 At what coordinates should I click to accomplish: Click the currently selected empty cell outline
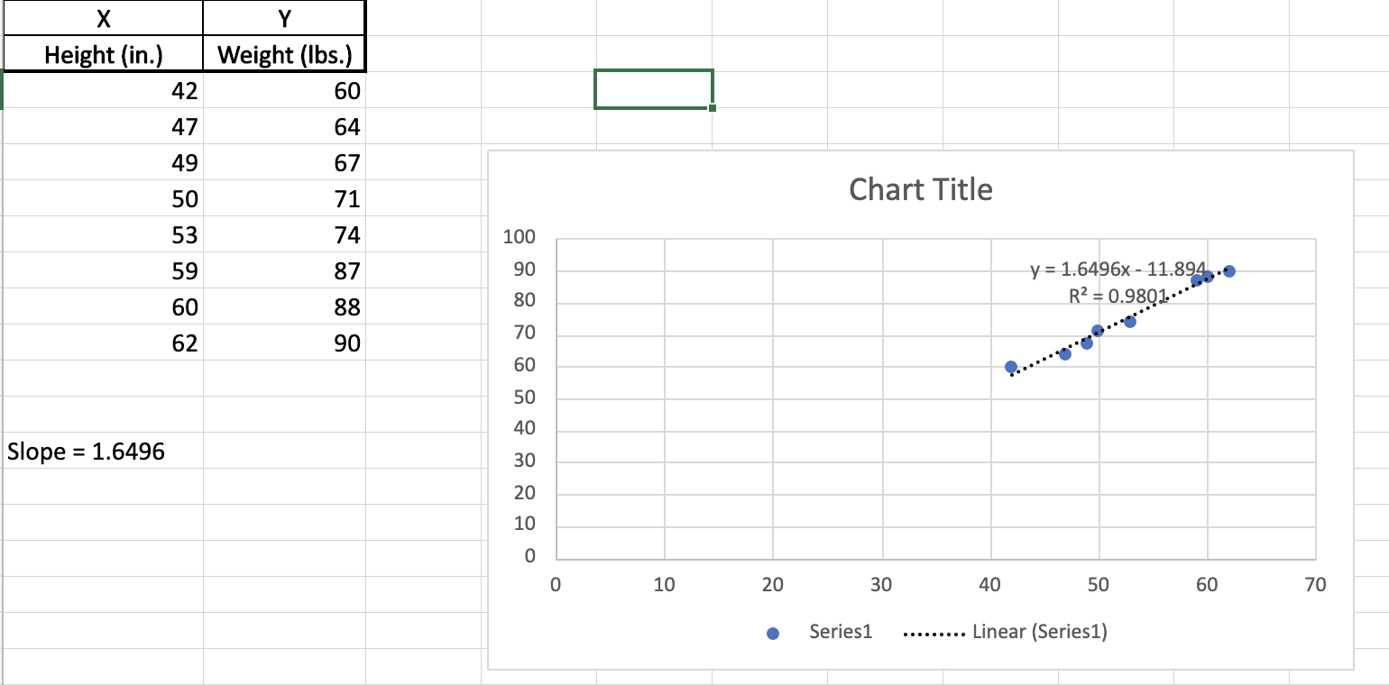(654, 89)
